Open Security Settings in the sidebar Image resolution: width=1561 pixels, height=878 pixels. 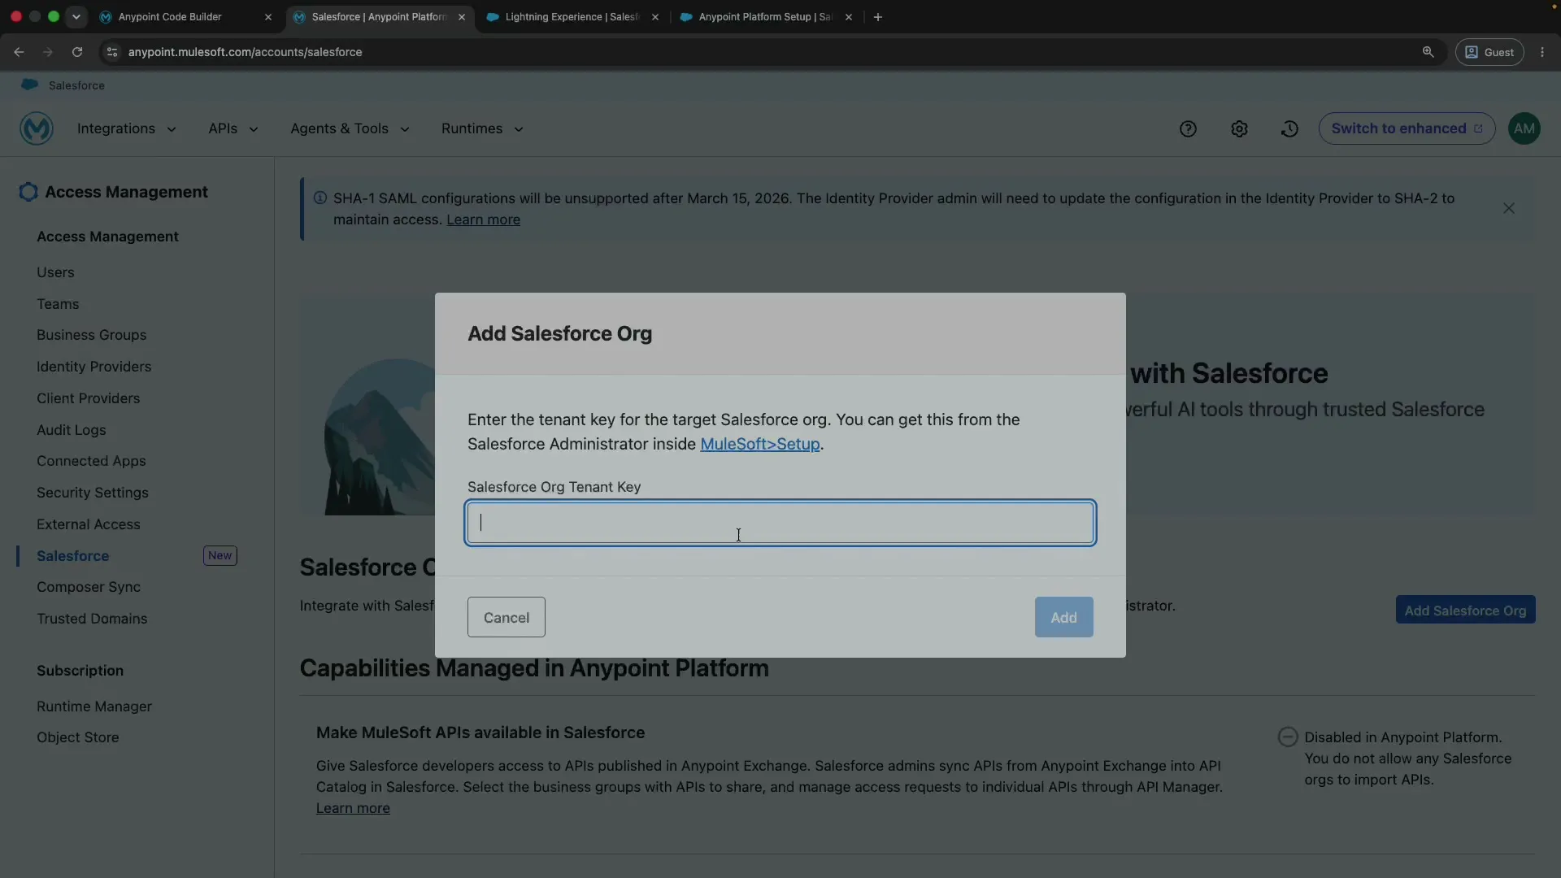[x=92, y=493]
